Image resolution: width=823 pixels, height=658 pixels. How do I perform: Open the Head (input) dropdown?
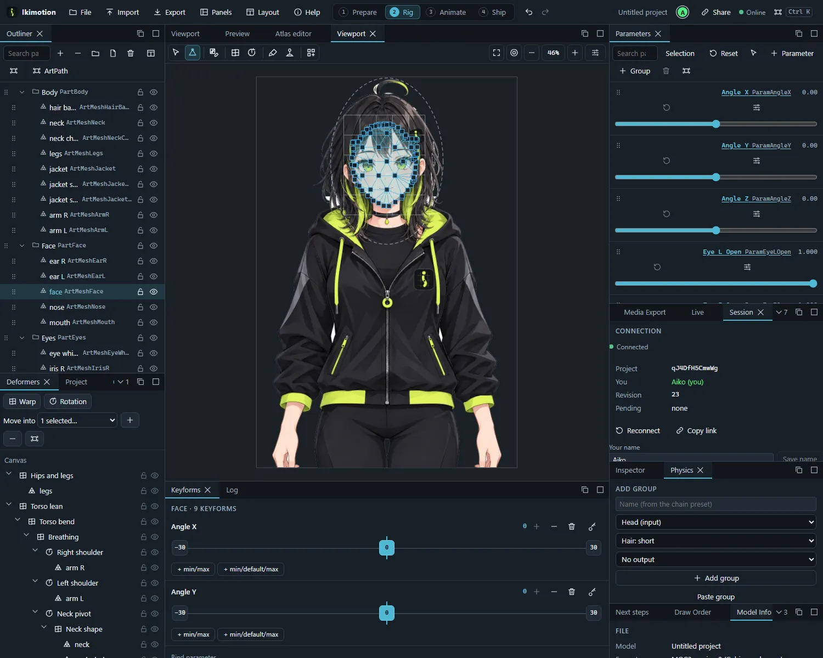coord(716,522)
